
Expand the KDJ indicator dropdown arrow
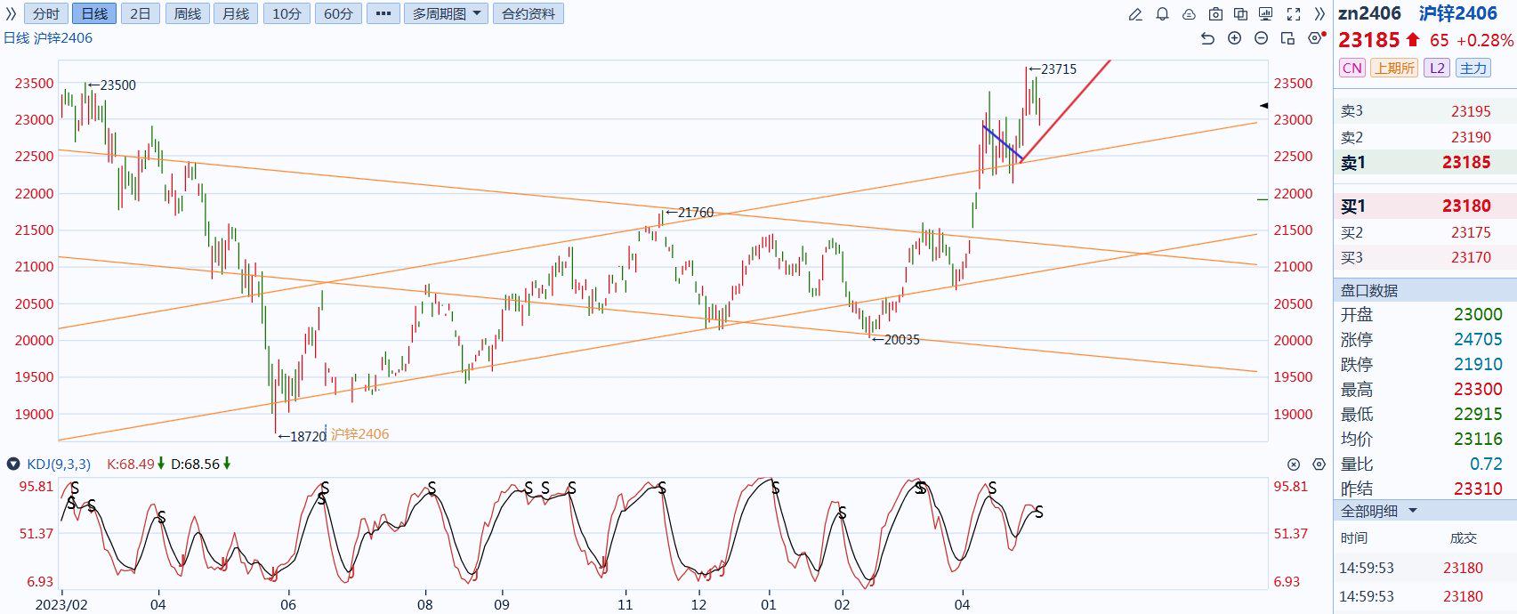13,464
